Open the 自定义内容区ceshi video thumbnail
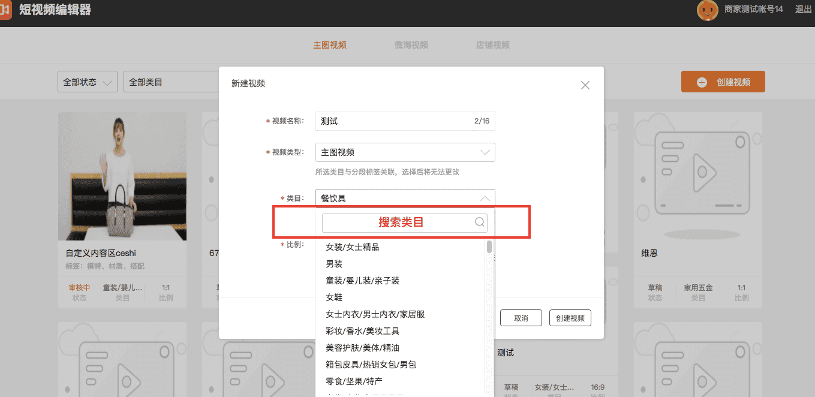The height and width of the screenshot is (397, 815). (x=122, y=176)
